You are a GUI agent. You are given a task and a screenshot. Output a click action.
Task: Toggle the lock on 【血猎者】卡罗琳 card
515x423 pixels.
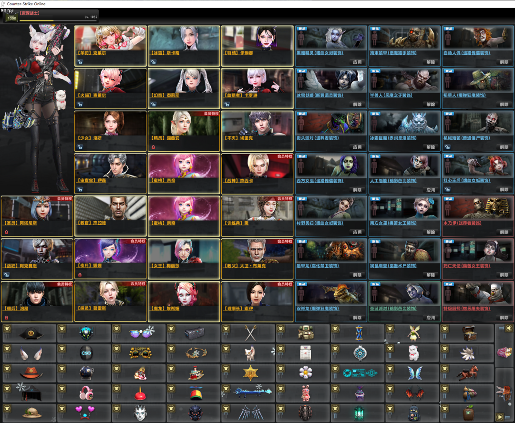click(x=227, y=104)
